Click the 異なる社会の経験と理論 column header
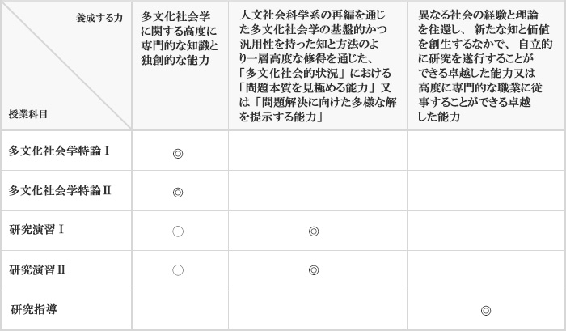 [485, 66]
